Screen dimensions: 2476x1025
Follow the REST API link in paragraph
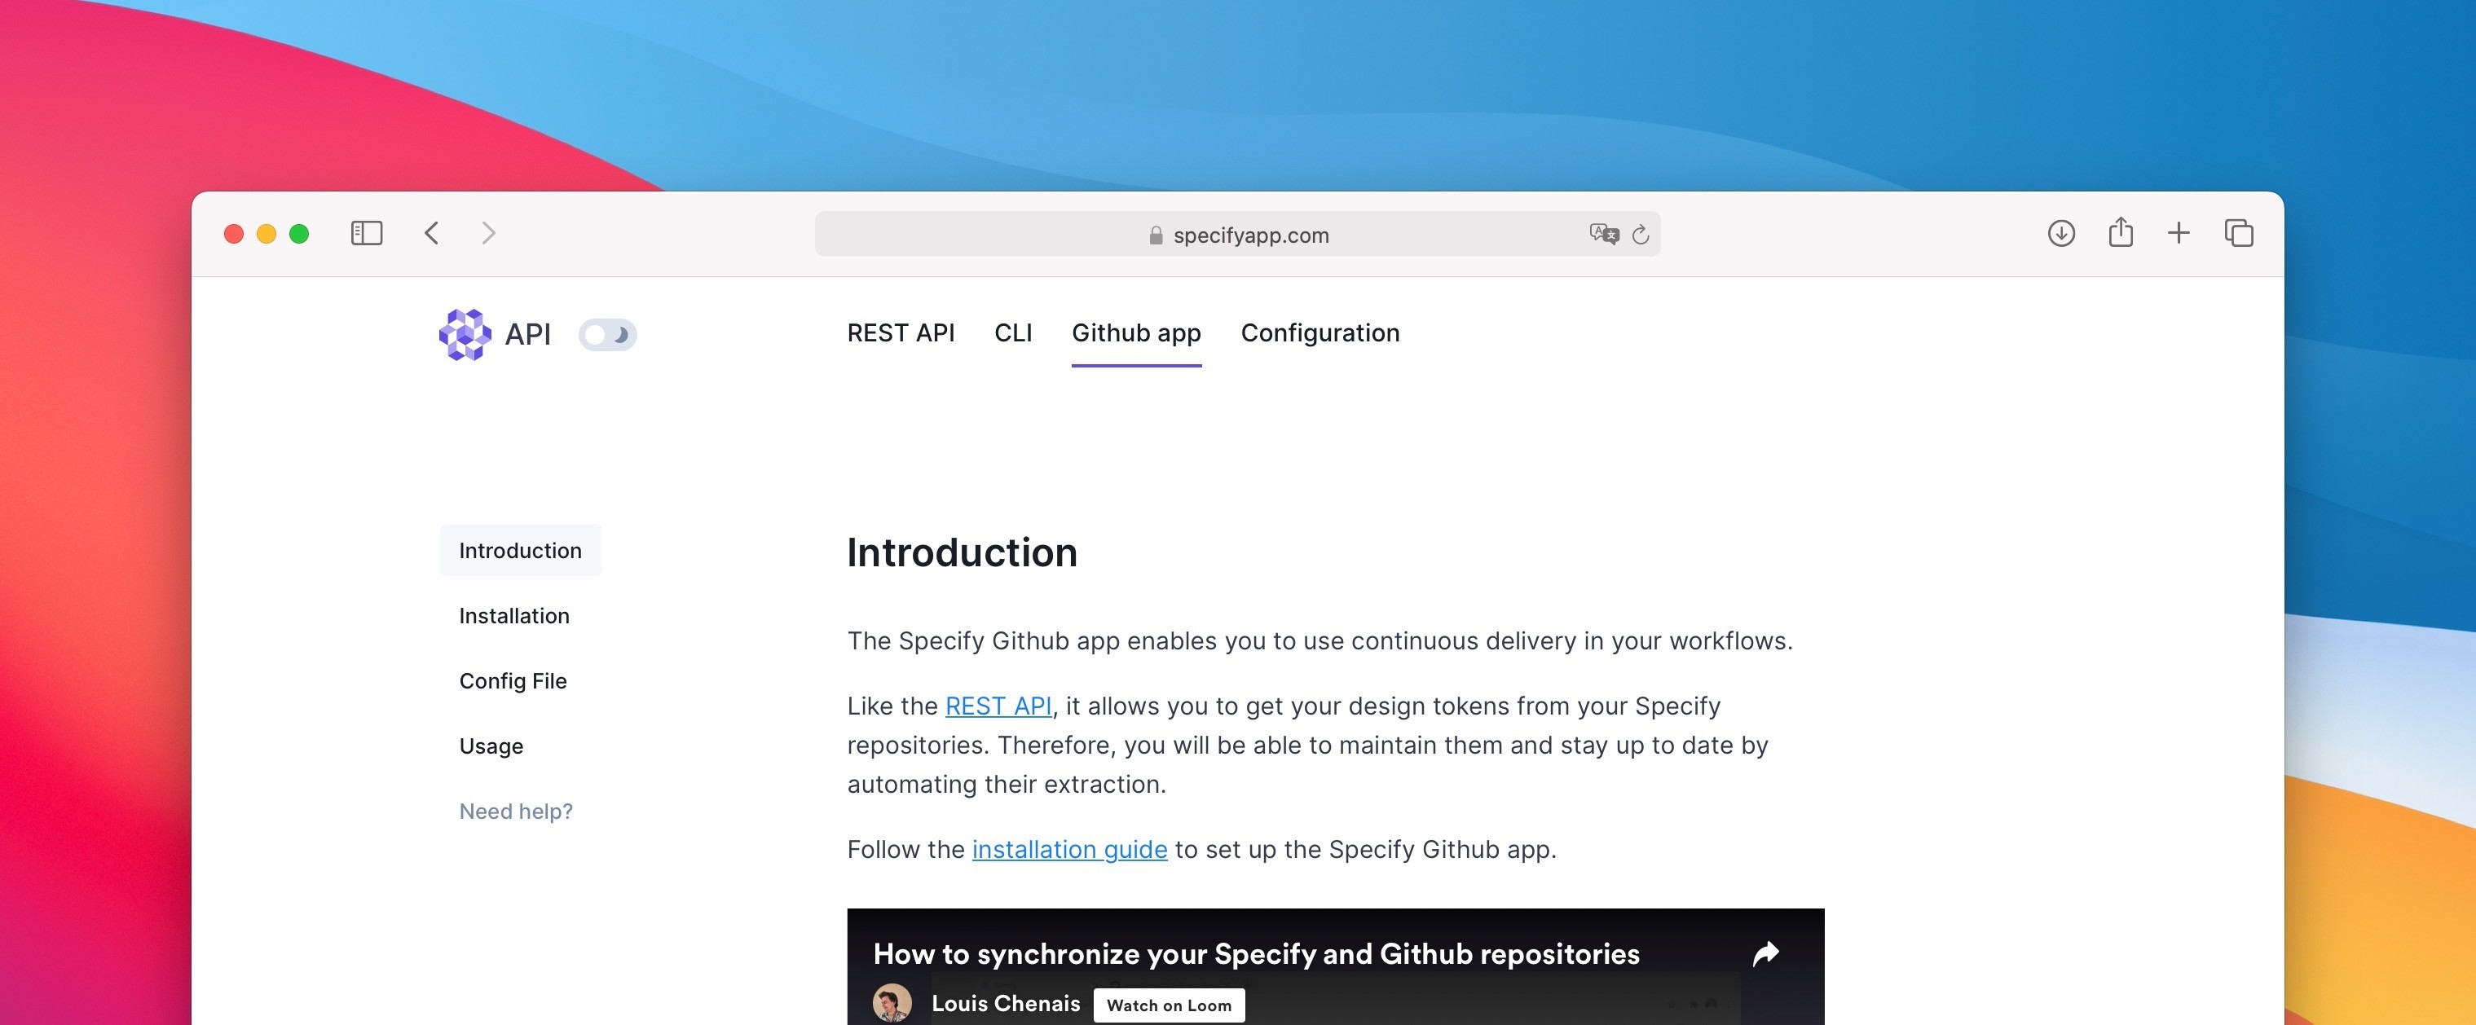click(998, 706)
